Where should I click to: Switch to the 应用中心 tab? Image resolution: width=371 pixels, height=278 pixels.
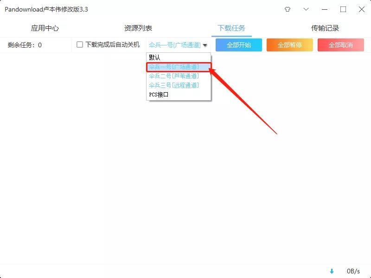click(45, 28)
